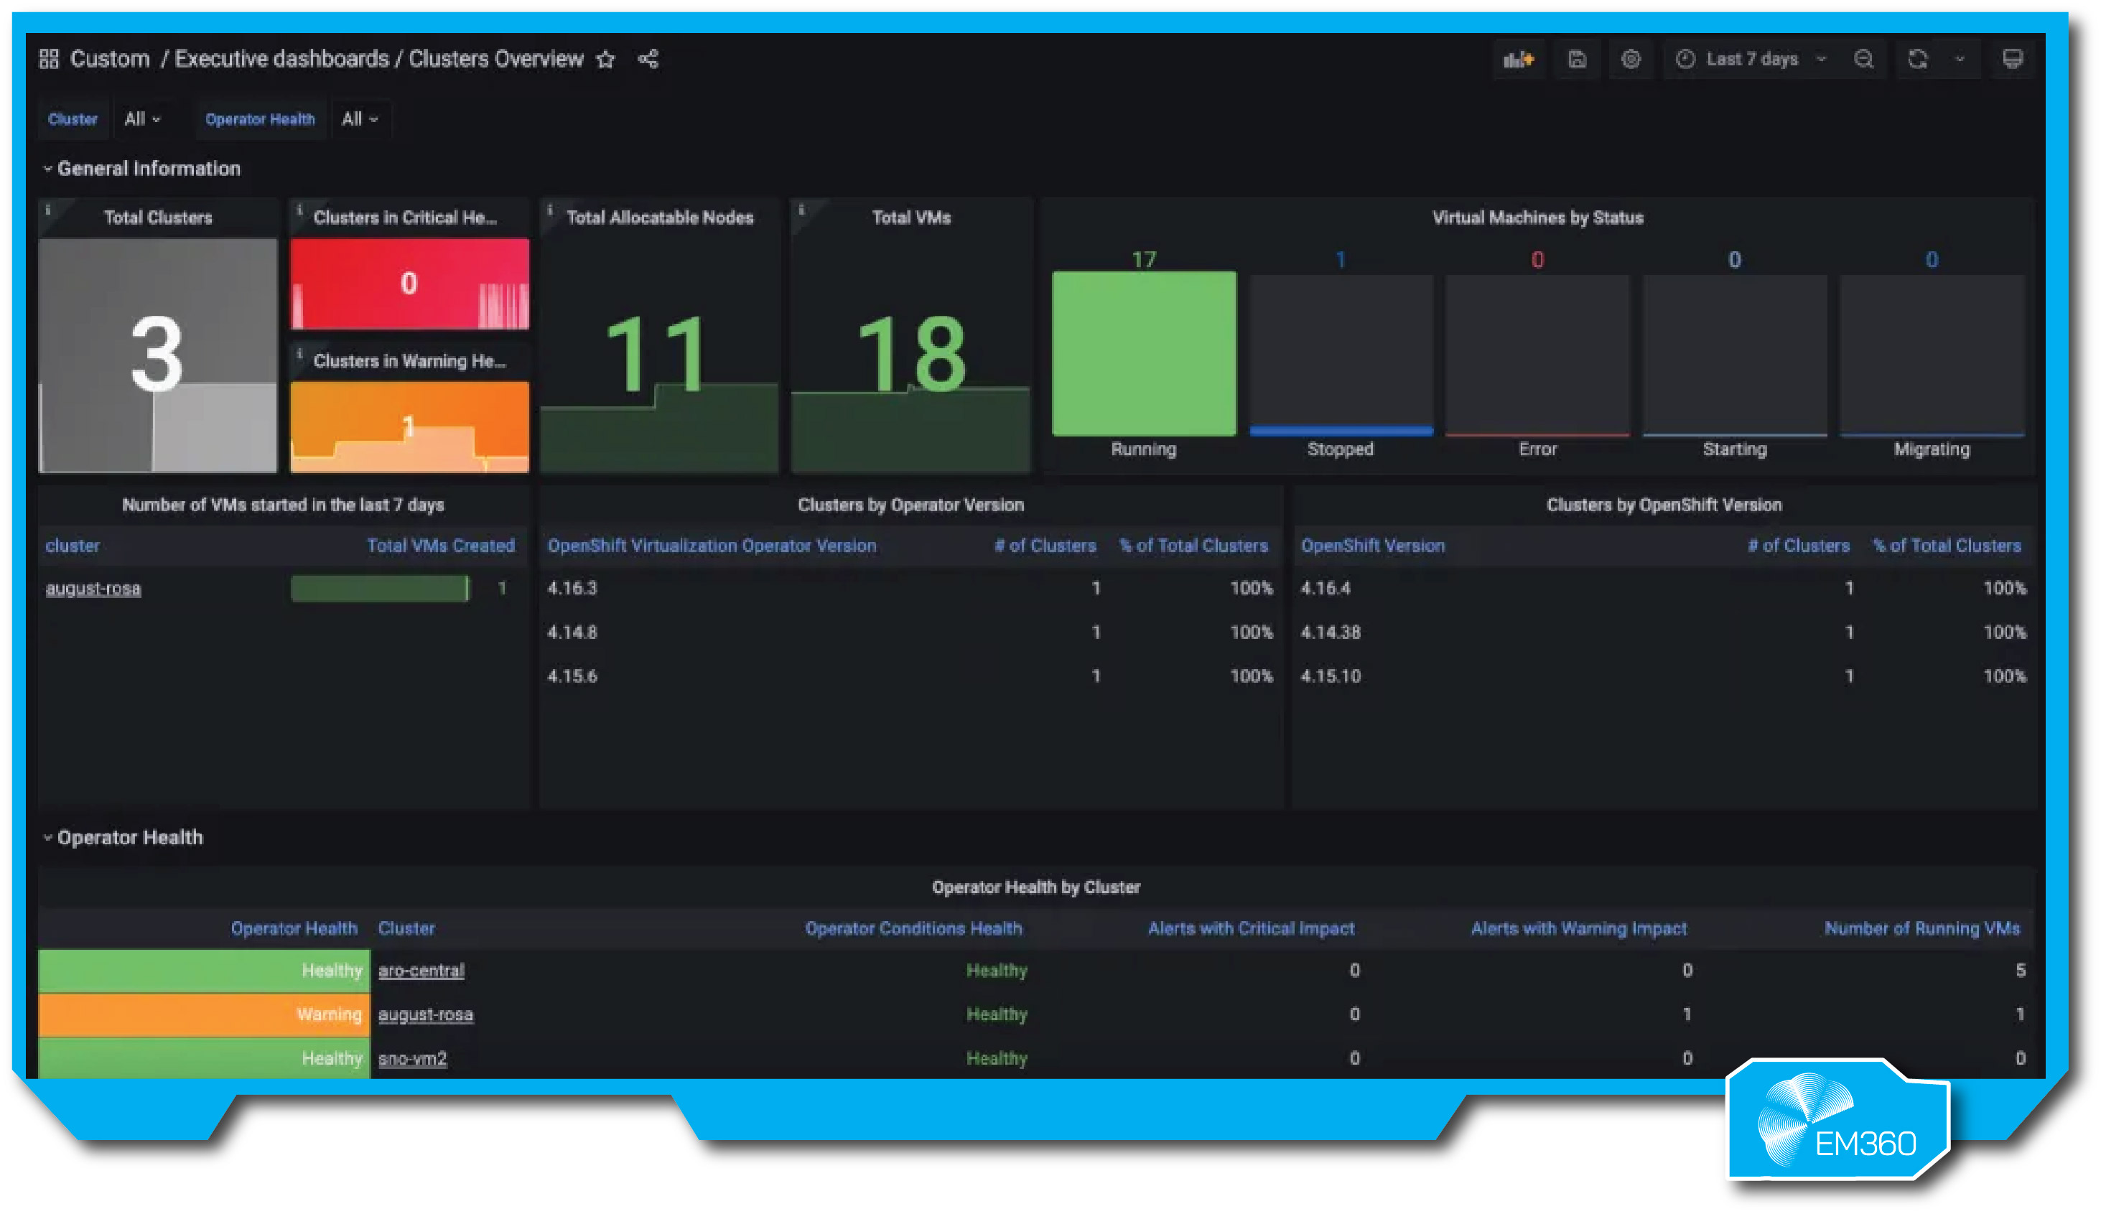2101x1214 pixels.
Task: Open the Operator Health 'All' dropdown
Action: (359, 118)
